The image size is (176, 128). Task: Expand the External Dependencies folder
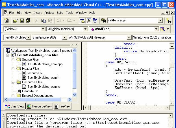click(x=13, y=96)
